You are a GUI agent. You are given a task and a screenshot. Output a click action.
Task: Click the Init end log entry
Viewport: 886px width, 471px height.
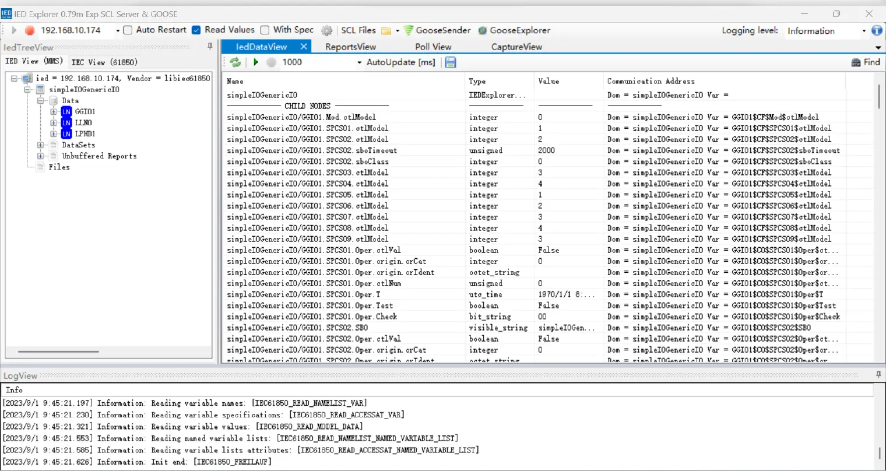pos(137,462)
